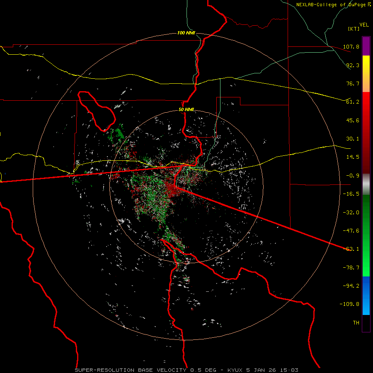Click the 14.5 scale value
This screenshot has height=373, width=373.
(x=353, y=157)
